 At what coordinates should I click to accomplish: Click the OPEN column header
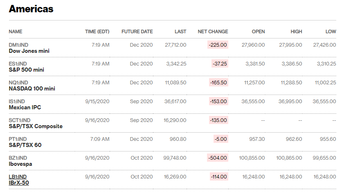(258, 32)
